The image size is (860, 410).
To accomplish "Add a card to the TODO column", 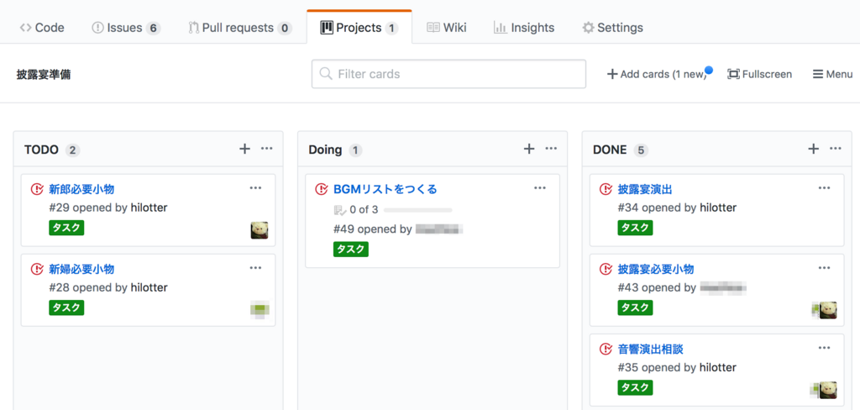I will coord(244,149).
